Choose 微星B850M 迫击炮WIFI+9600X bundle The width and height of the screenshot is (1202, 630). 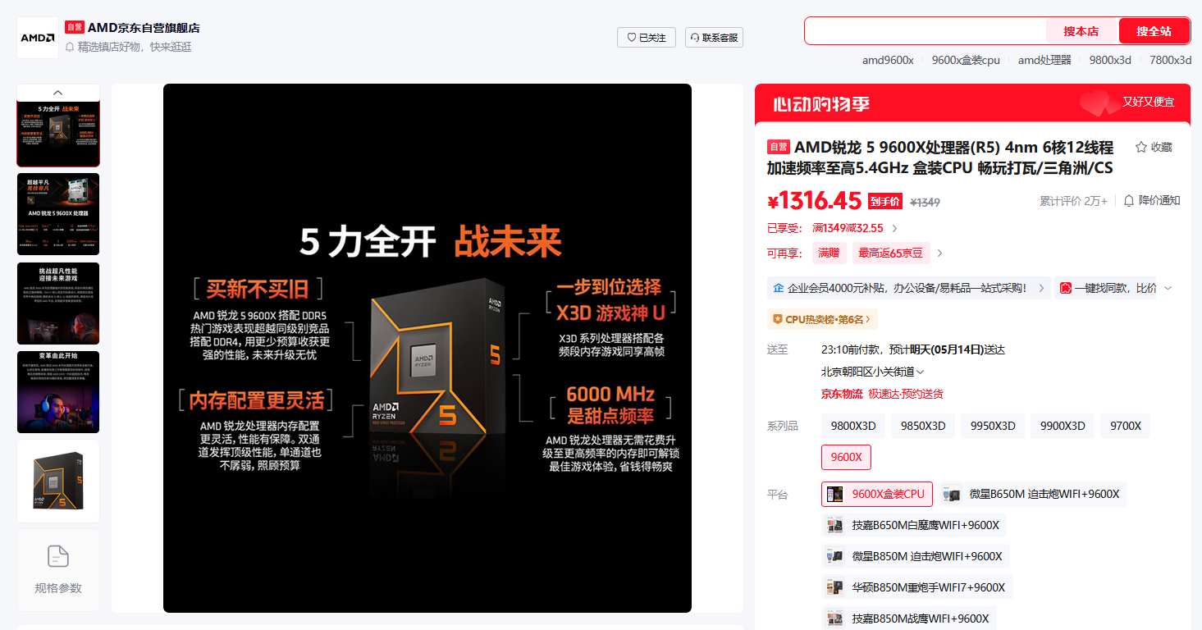pos(916,556)
